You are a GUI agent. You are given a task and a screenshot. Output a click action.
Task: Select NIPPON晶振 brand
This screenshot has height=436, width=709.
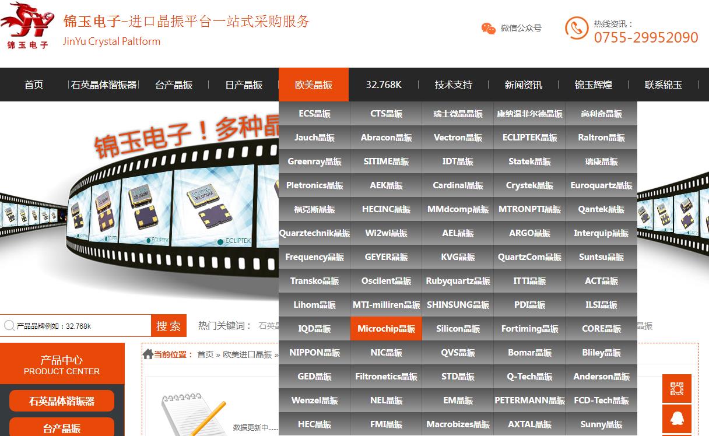tap(314, 353)
